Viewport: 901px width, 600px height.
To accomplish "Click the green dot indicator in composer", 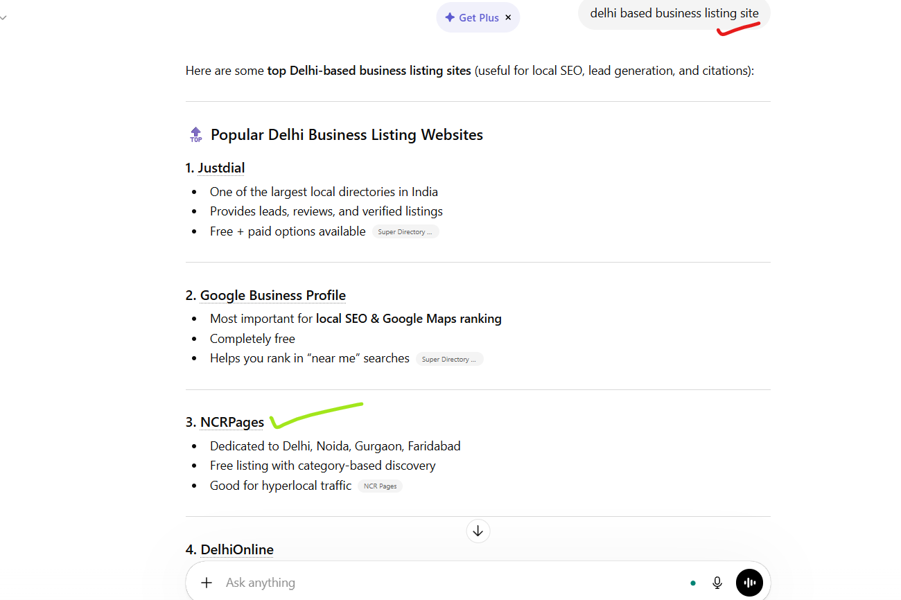I will pos(693,583).
